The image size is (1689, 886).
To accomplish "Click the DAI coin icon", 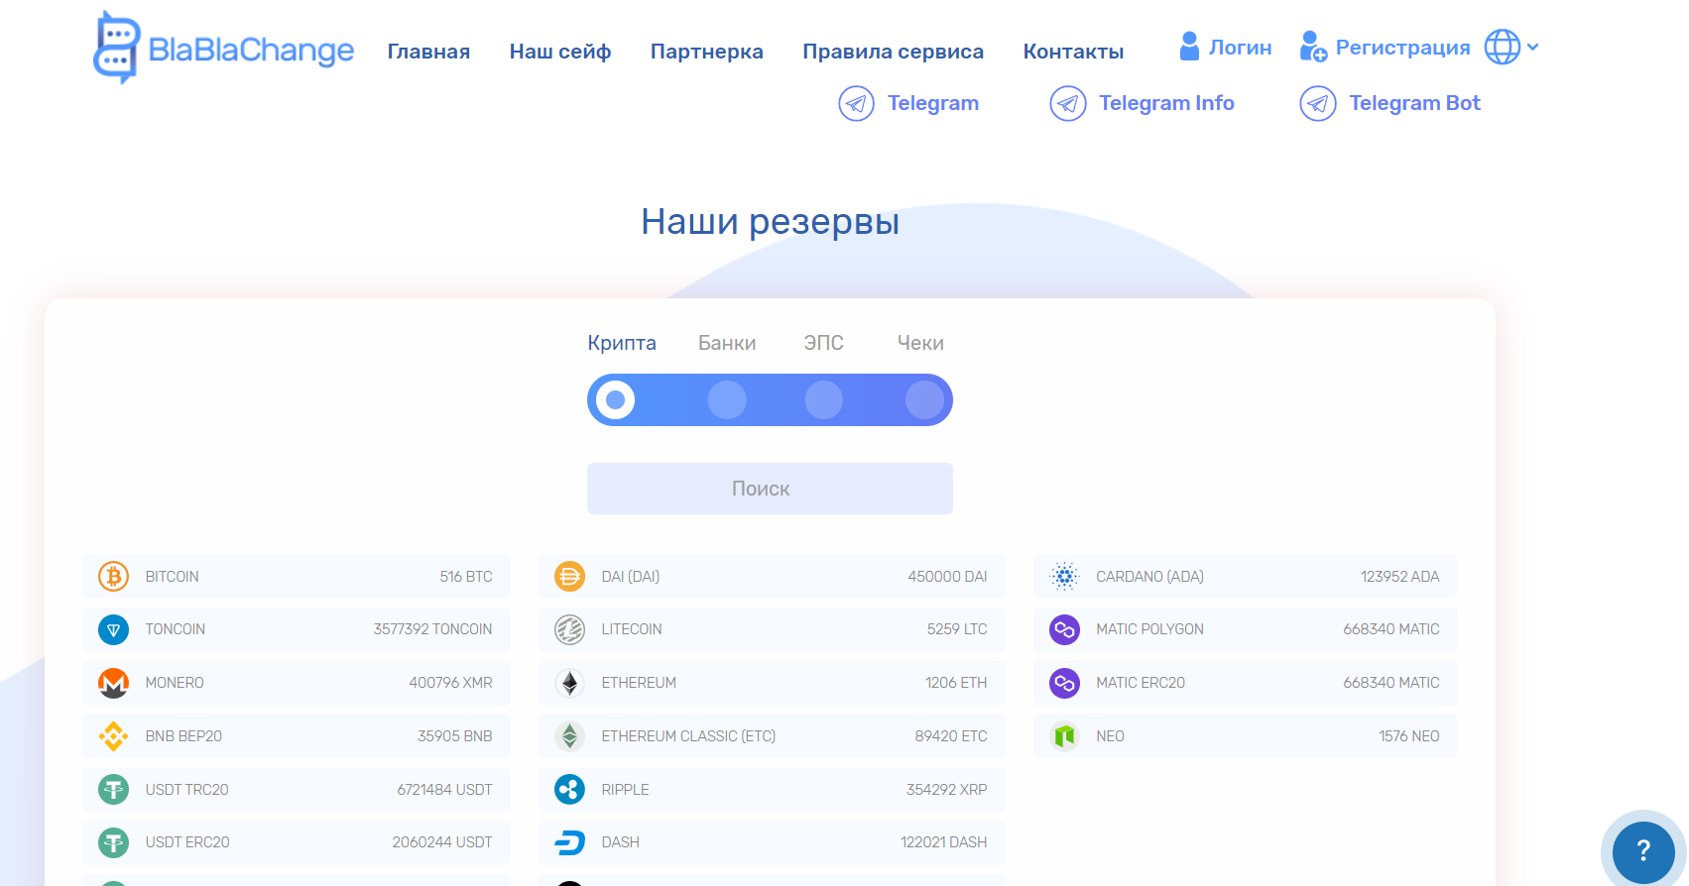I will (569, 576).
